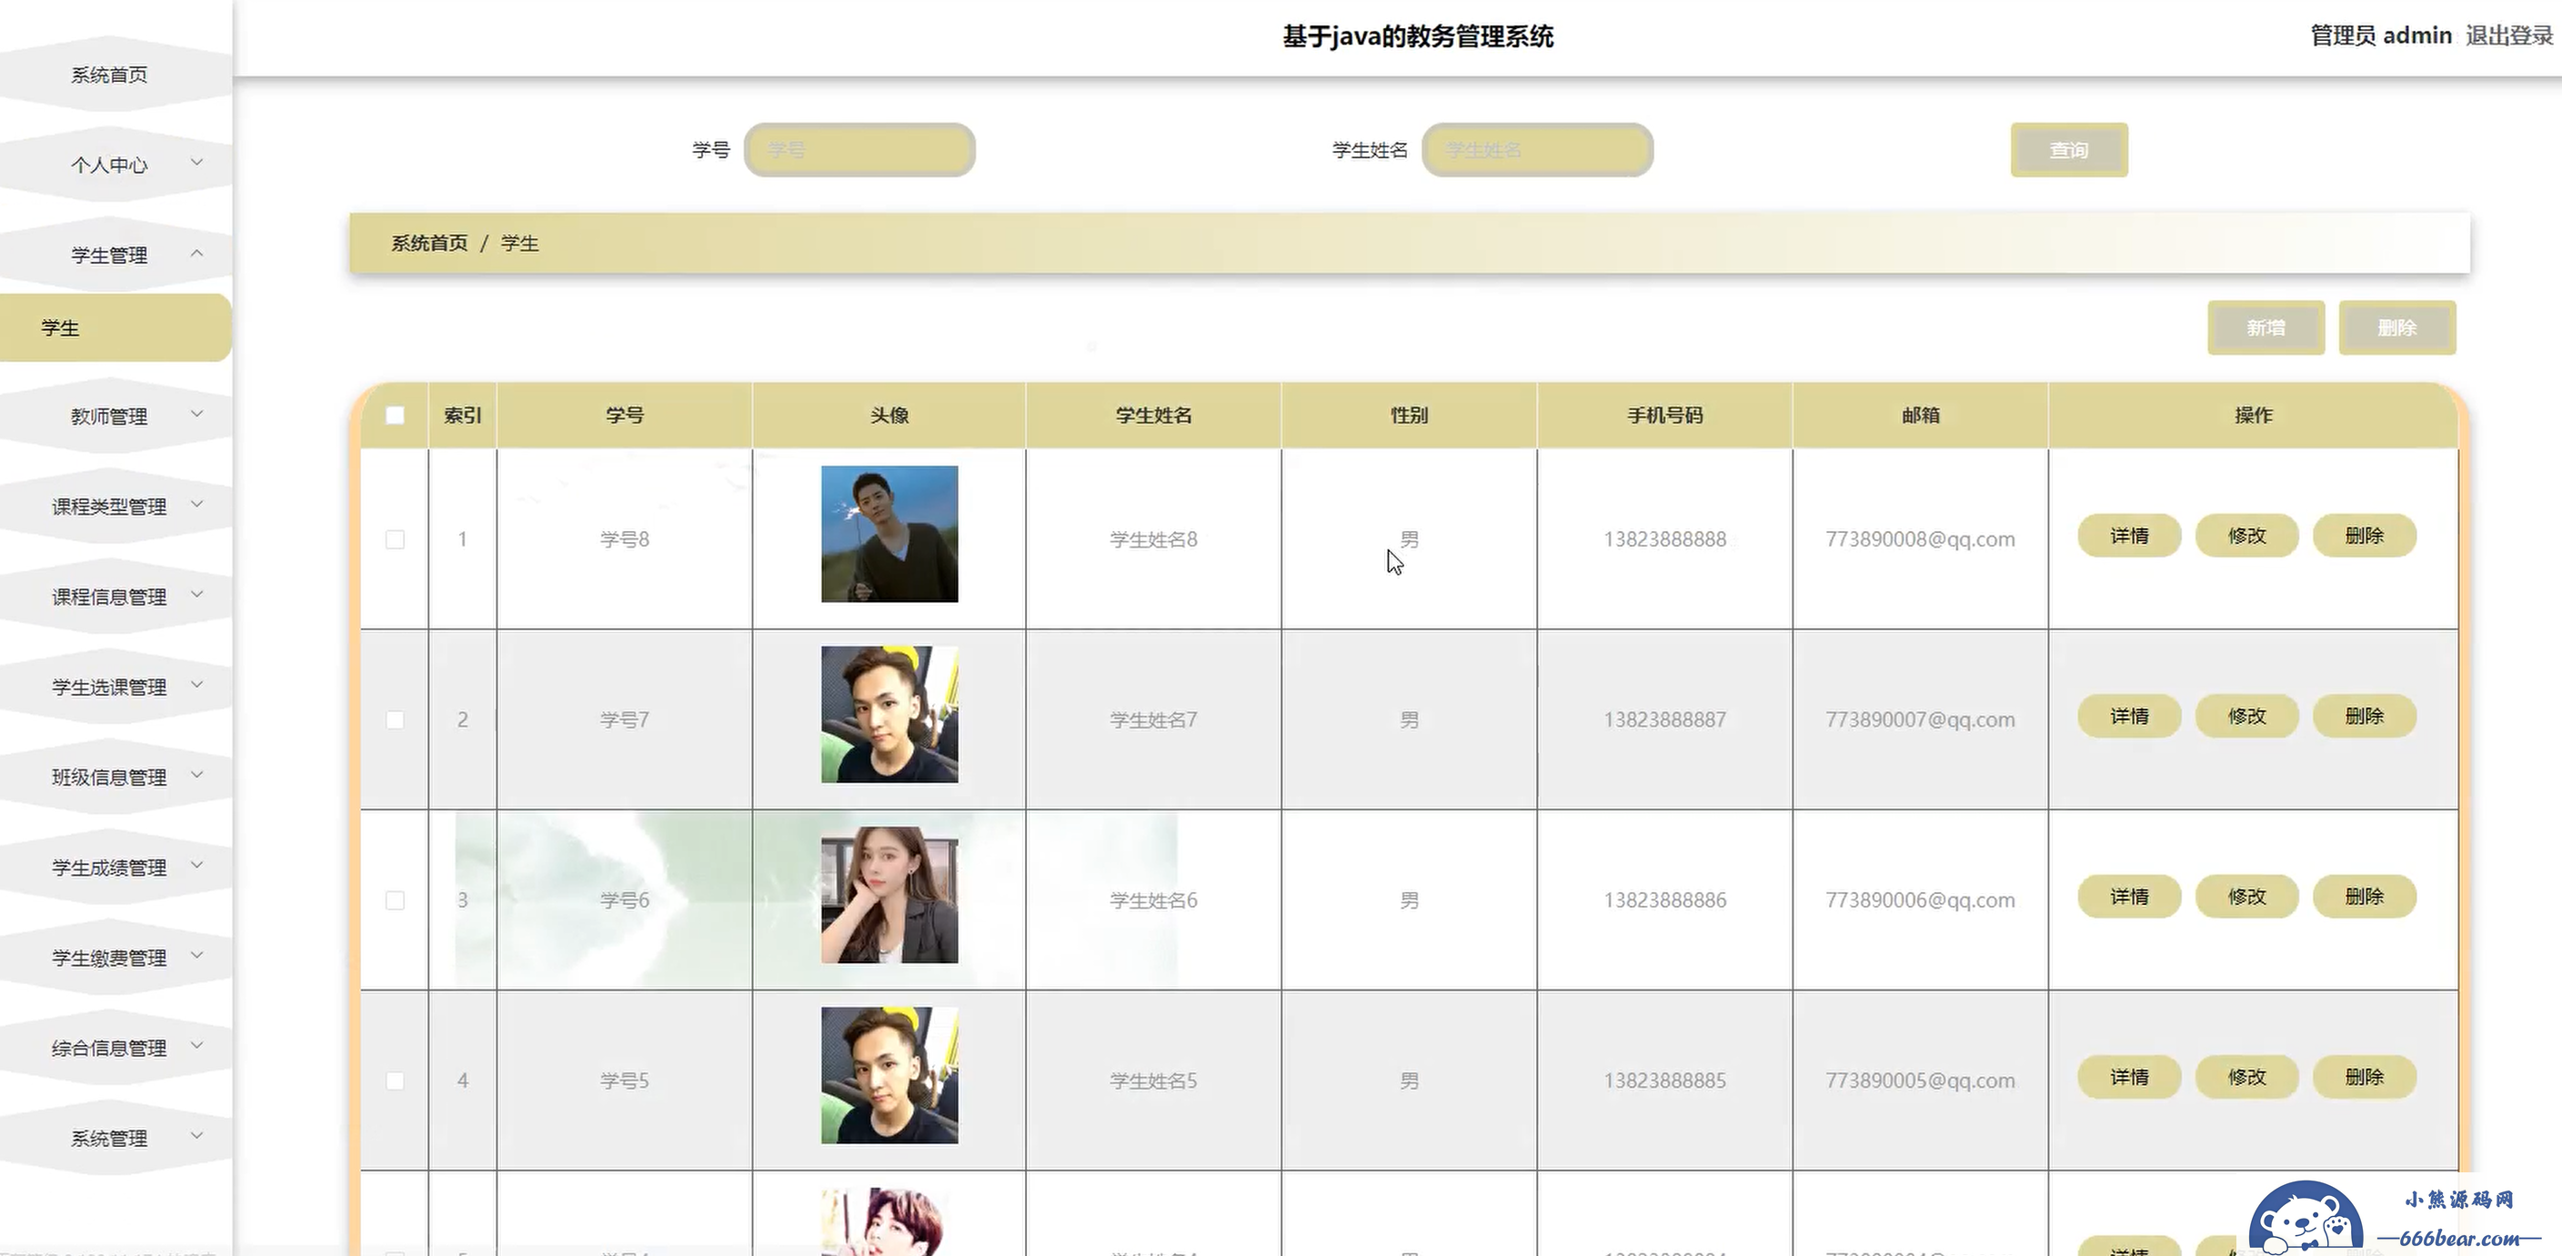Click the 学号 column header
Screen dimensions: 2562x1256
point(625,416)
